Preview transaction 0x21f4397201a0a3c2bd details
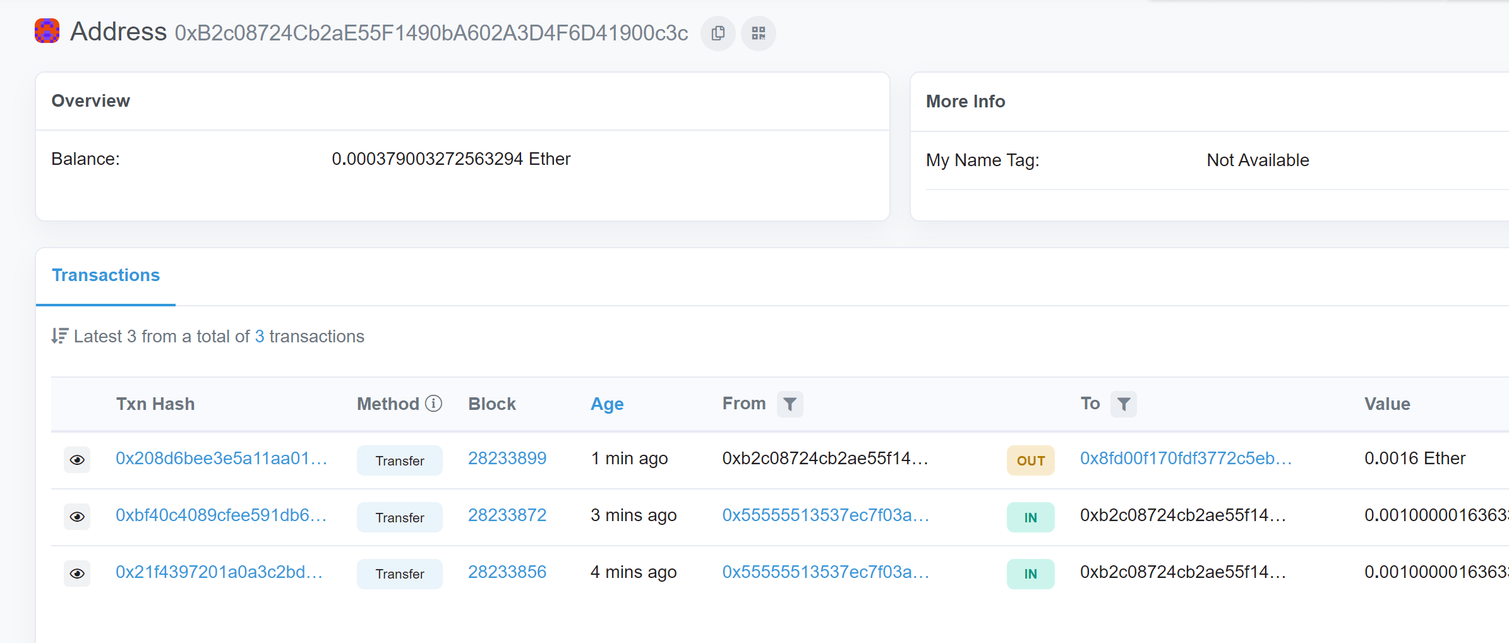 pyautogui.click(x=76, y=573)
